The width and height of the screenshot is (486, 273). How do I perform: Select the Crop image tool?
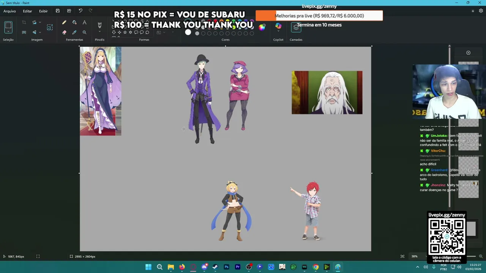pyautogui.click(x=24, y=22)
